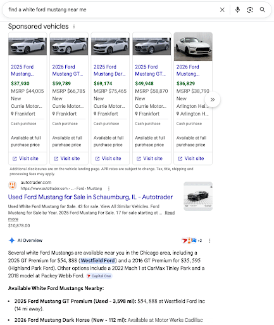Click the Visit site external-link icon on $59,789 card
Screen dimensions: 274x325
pyautogui.click(x=56, y=159)
